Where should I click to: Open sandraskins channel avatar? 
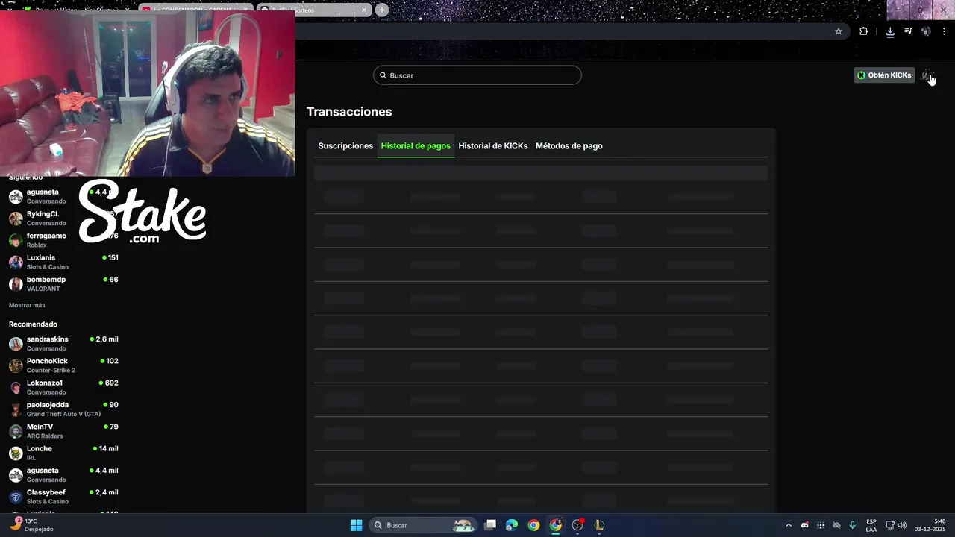[16, 344]
